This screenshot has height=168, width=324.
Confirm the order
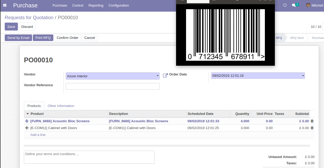pyautogui.click(x=68, y=38)
